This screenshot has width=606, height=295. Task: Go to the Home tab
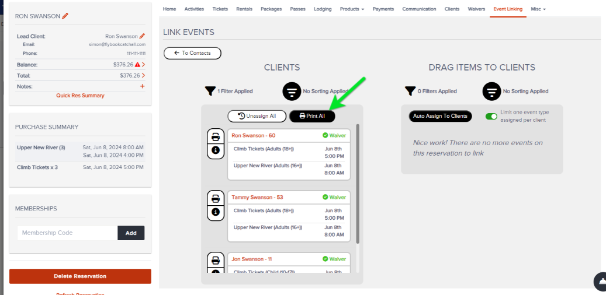coord(169,9)
